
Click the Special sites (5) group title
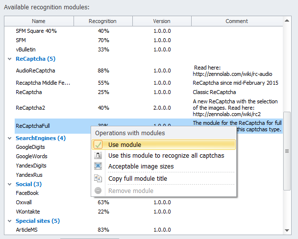[x=38, y=221]
